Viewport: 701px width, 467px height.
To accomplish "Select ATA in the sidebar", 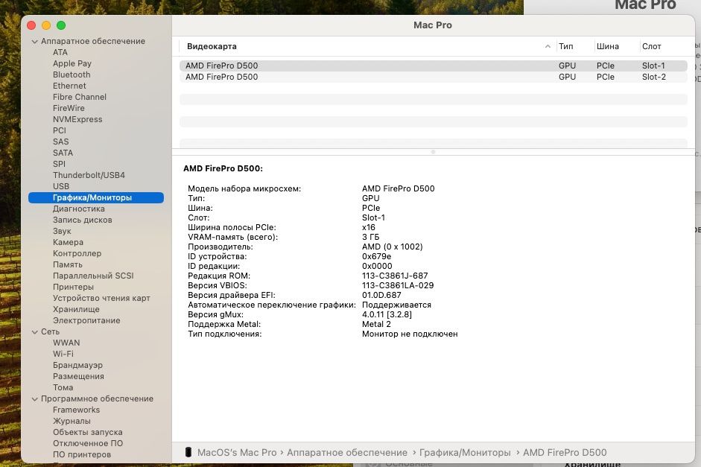I will point(60,52).
